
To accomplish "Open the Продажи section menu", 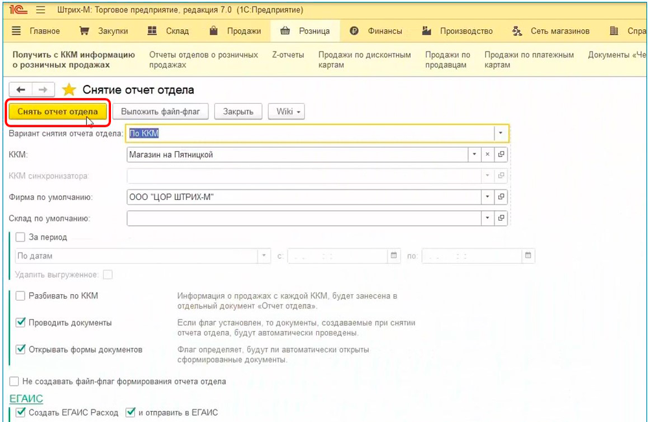I will (x=236, y=31).
